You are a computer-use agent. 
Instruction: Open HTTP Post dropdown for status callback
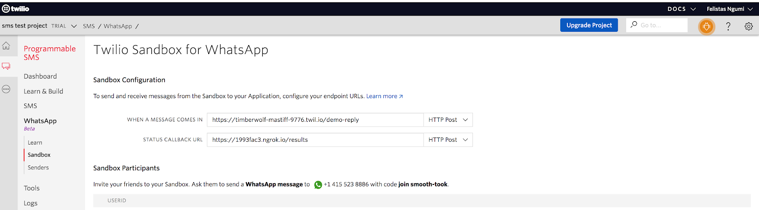click(448, 140)
